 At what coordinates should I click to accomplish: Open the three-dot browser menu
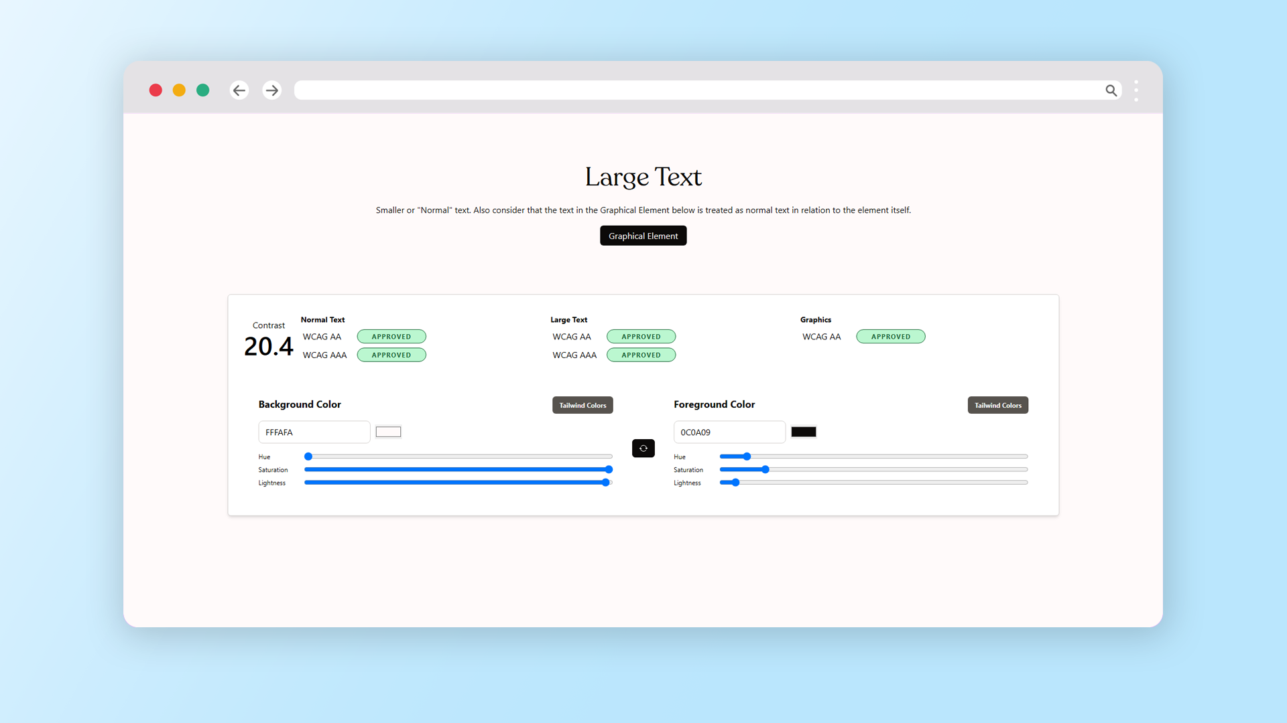point(1136,90)
